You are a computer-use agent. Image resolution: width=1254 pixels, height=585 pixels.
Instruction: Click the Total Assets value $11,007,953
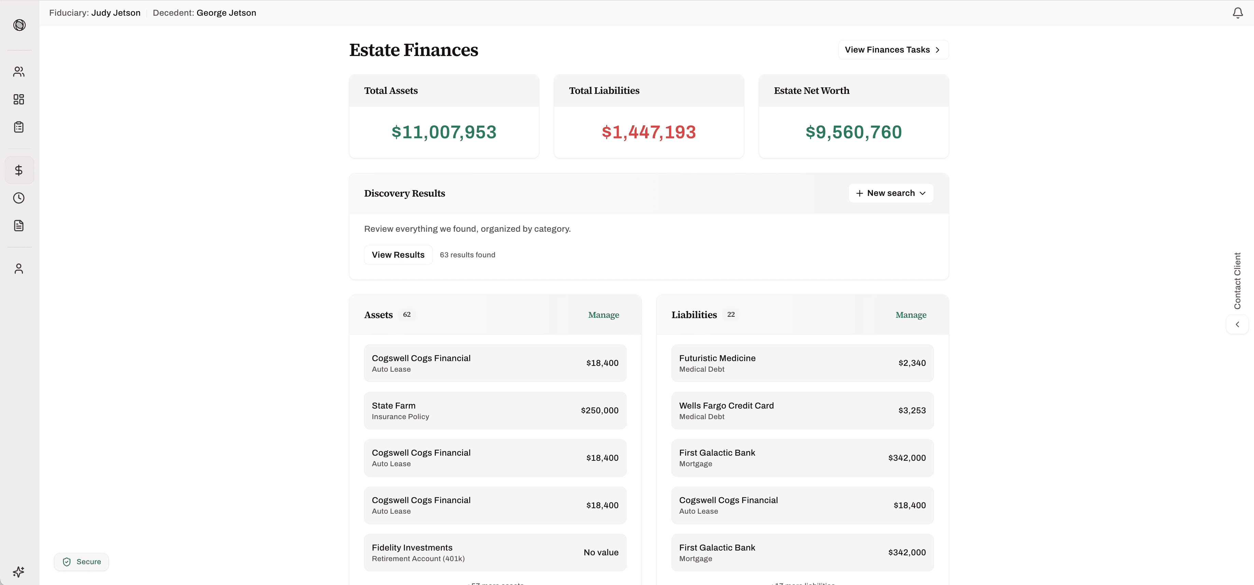(444, 132)
